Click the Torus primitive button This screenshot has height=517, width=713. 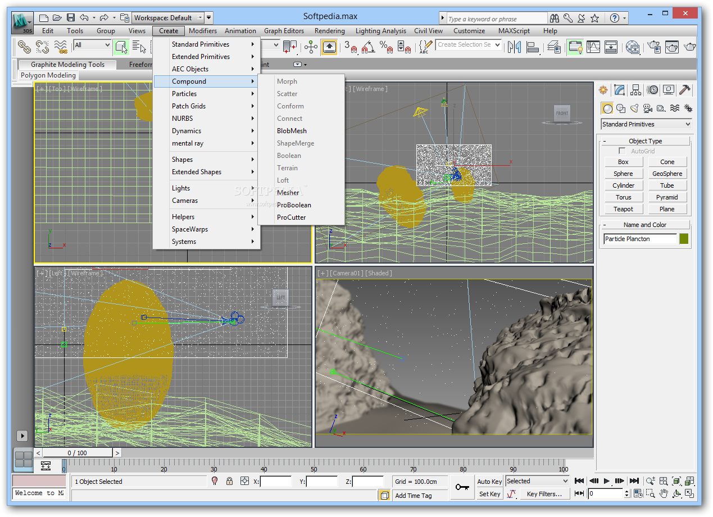click(x=623, y=197)
